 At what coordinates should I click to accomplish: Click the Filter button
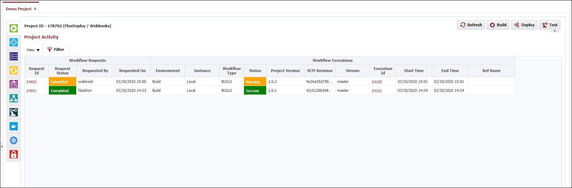(x=55, y=50)
